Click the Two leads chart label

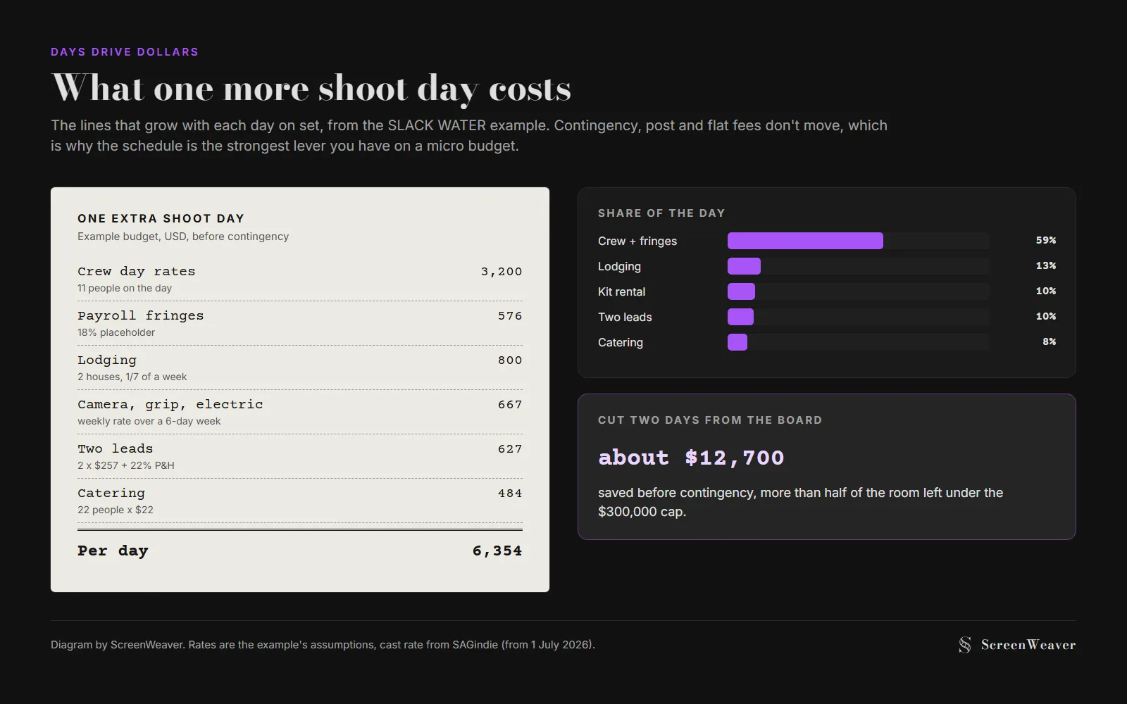pyautogui.click(x=625, y=317)
